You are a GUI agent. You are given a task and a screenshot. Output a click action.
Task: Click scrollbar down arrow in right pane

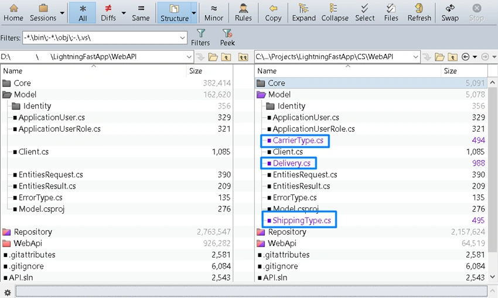coord(493,277)
